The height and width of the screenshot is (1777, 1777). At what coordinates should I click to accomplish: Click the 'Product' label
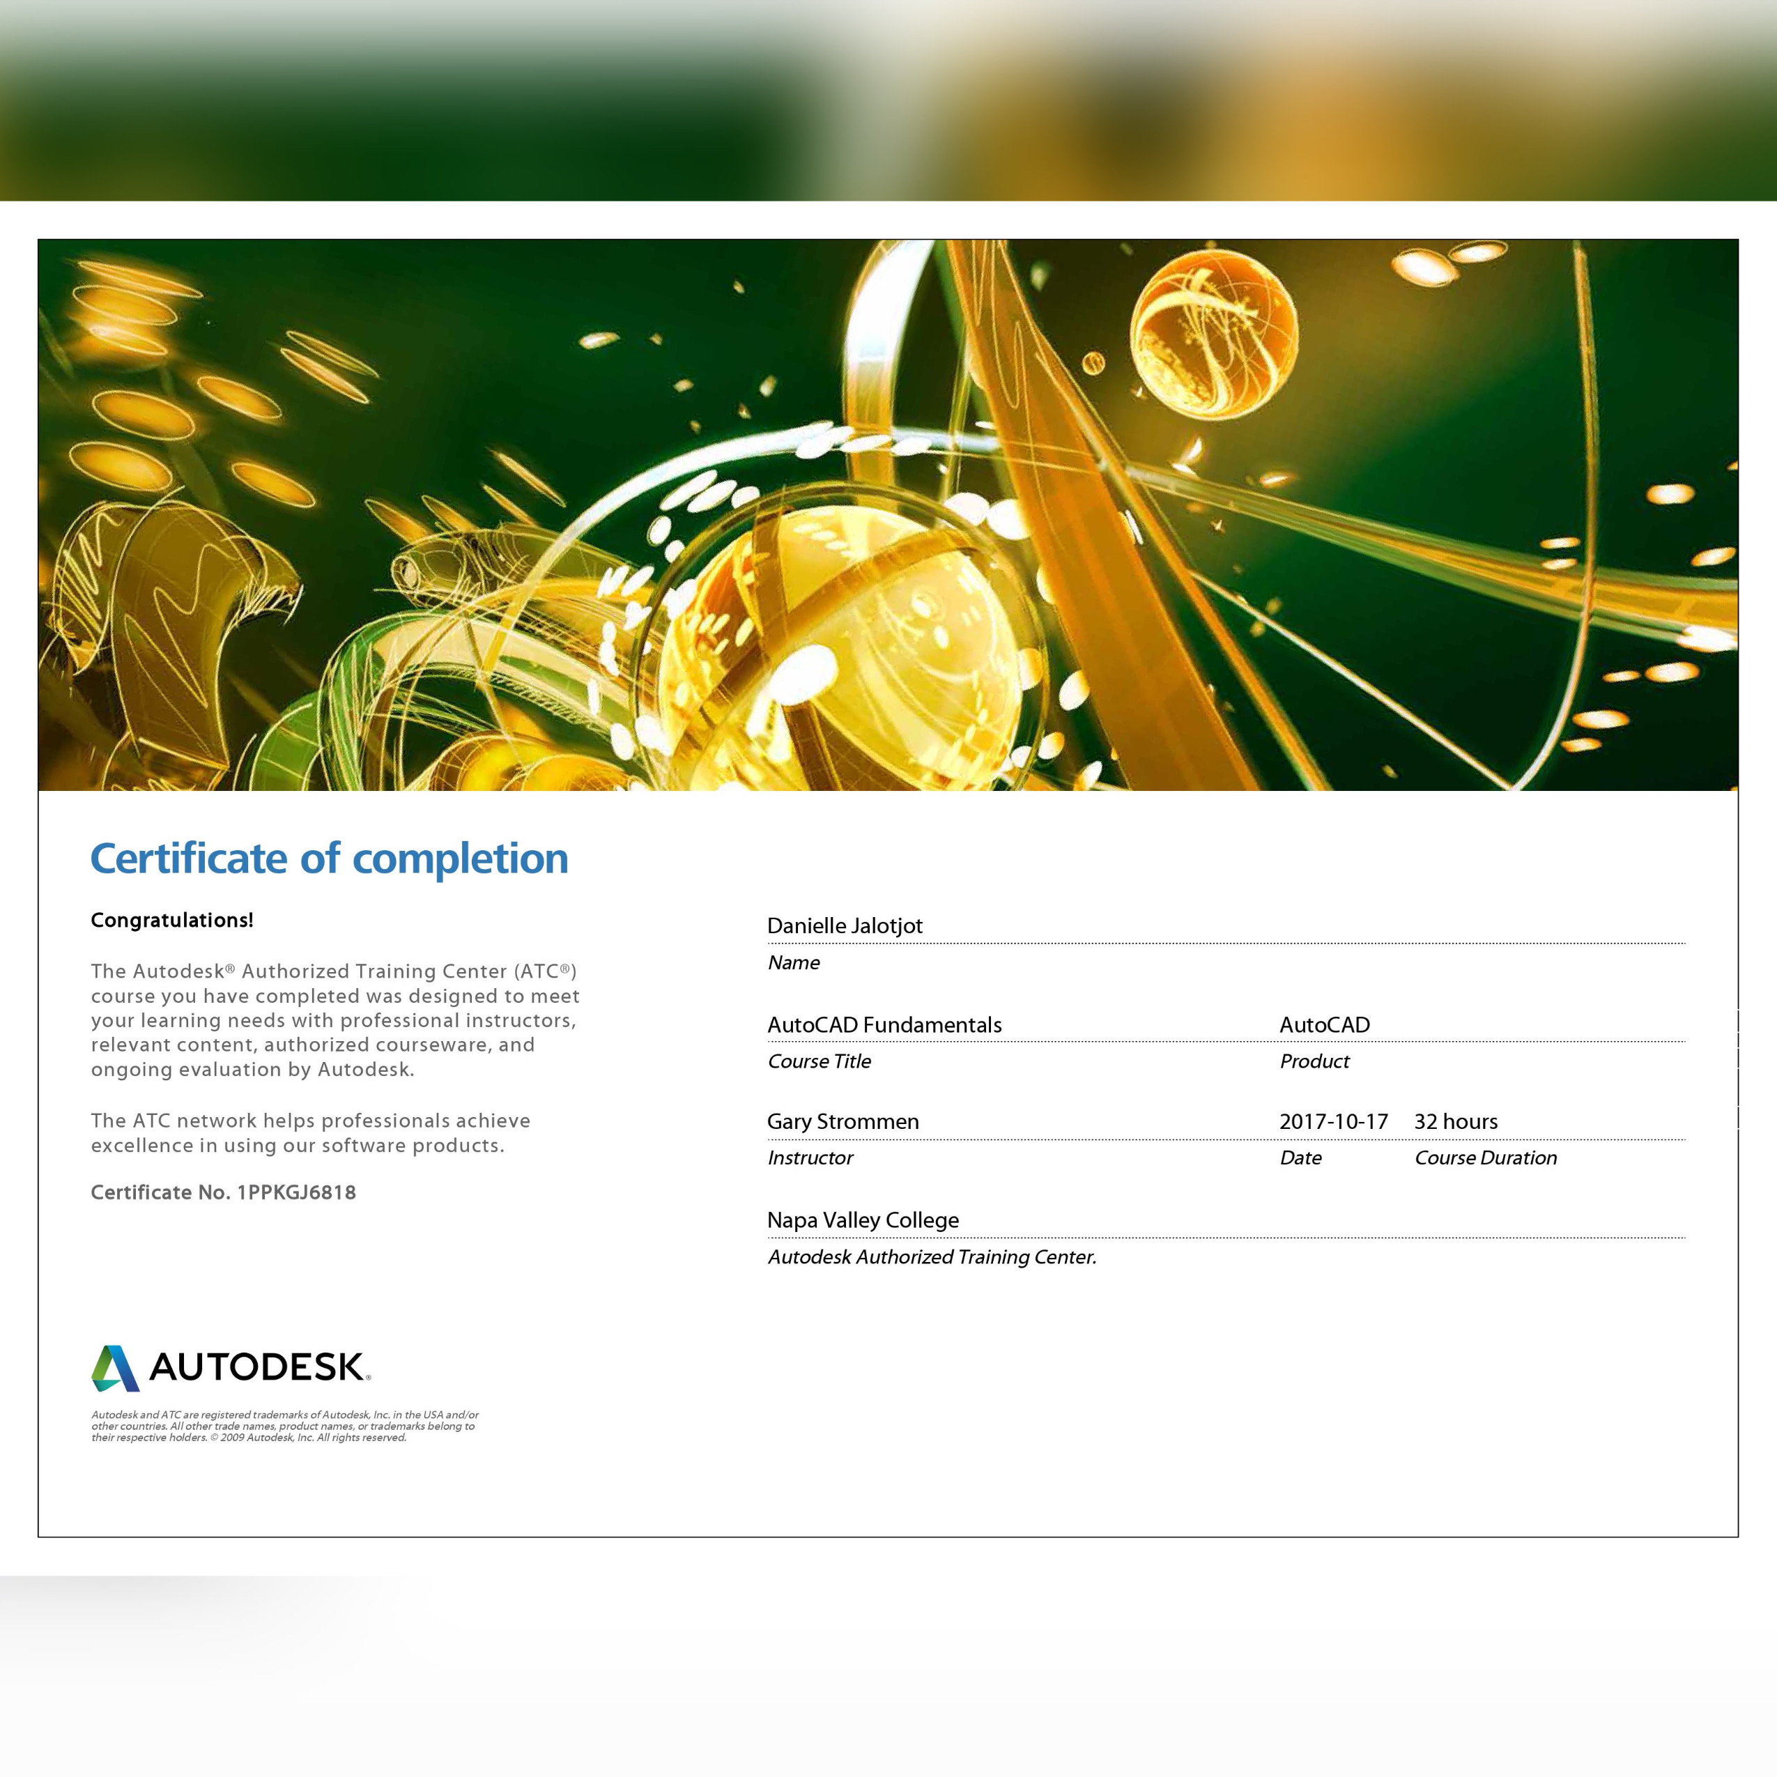tap(1314, 1061)
